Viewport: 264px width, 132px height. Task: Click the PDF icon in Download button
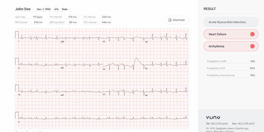[170, 20]
